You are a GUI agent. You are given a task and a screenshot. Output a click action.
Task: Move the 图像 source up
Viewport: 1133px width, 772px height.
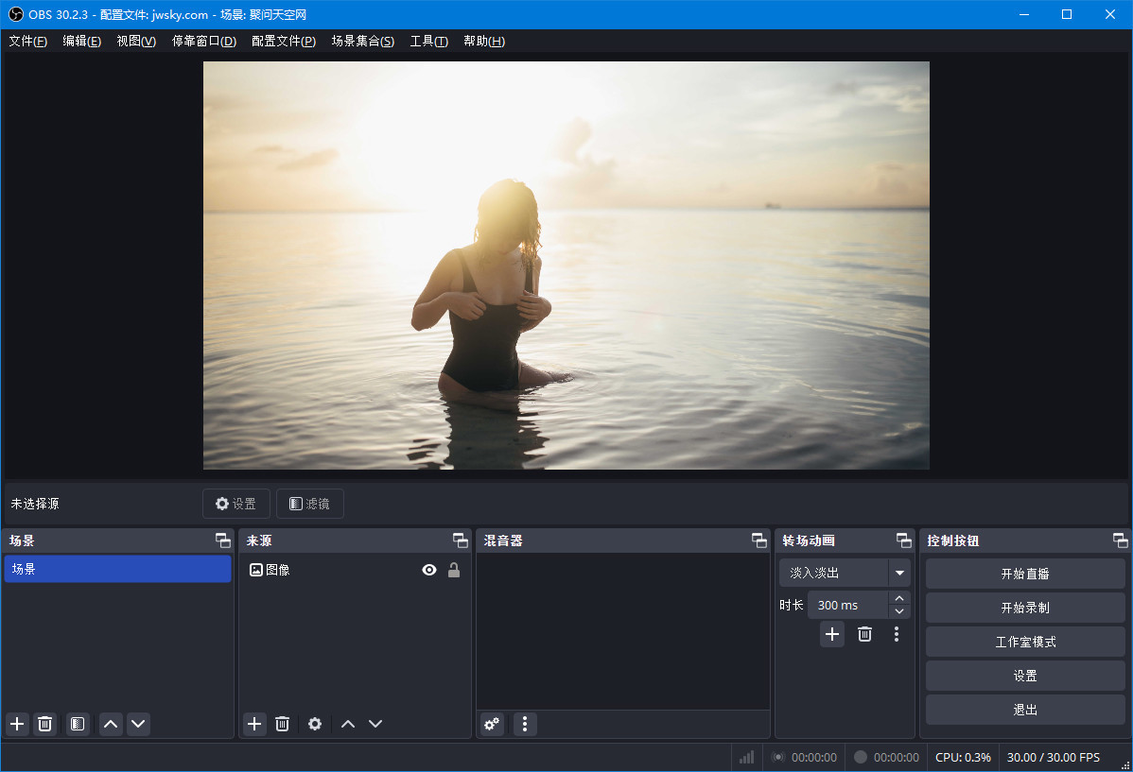346,724
